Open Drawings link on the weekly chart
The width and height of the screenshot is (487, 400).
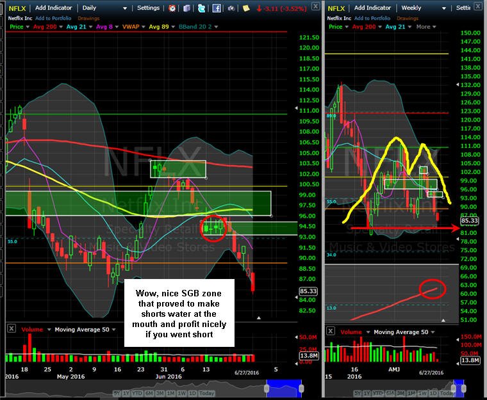pos(408,19)
